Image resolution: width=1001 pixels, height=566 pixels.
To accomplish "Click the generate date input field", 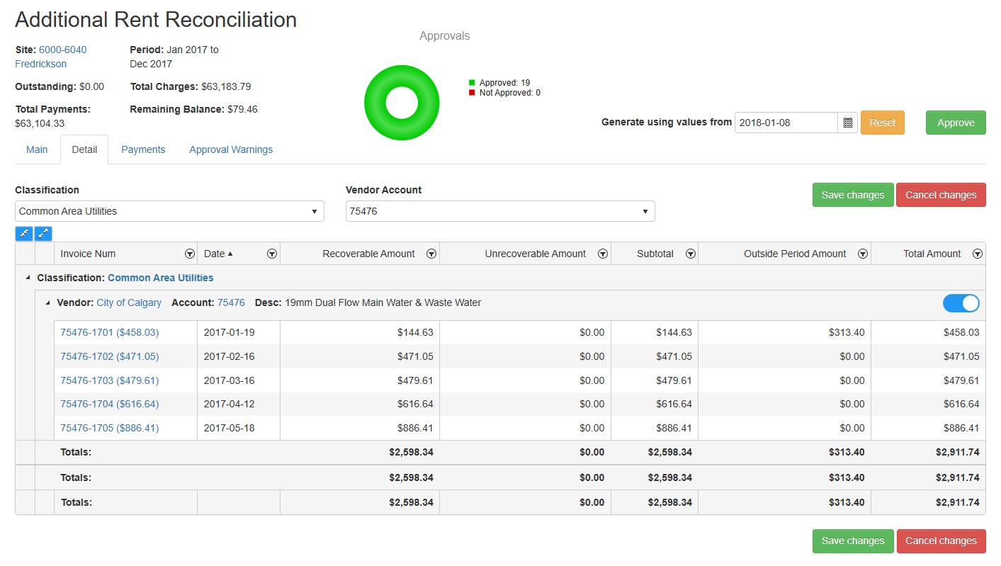I will point(786,123).
